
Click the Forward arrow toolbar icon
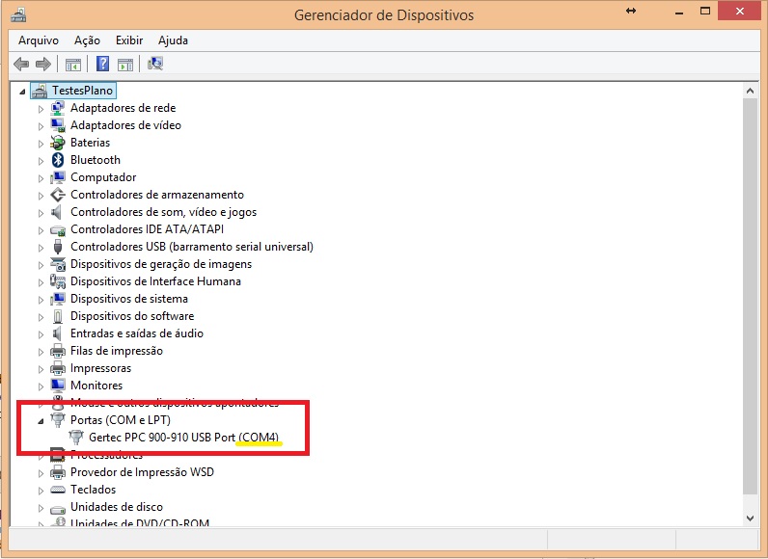point(42,65)
